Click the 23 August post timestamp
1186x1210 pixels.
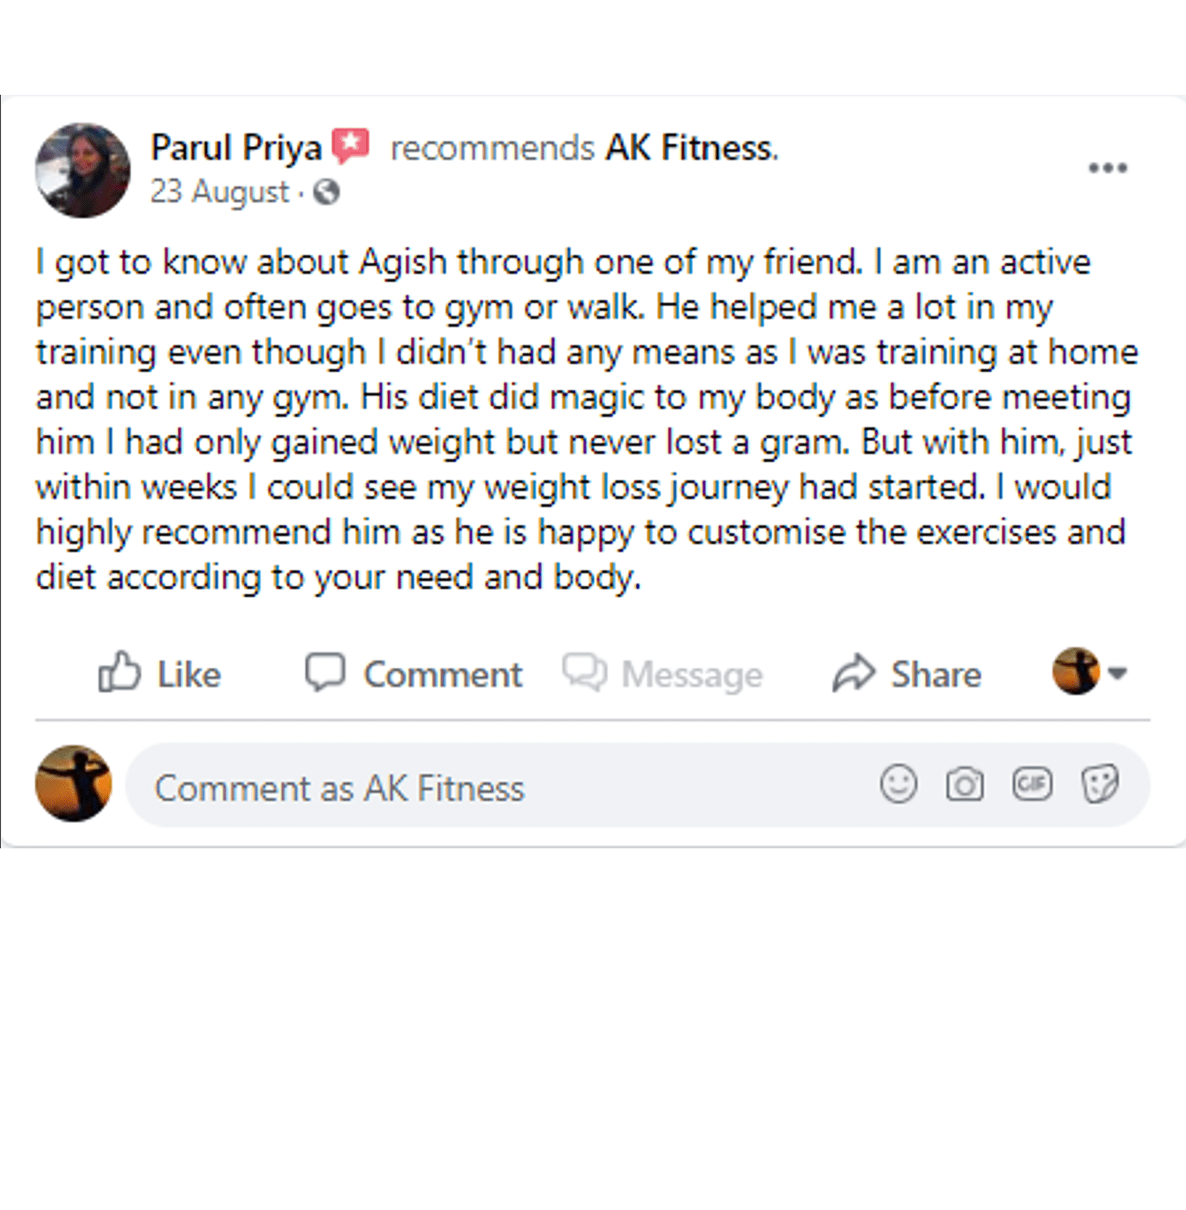click(219, 192)
